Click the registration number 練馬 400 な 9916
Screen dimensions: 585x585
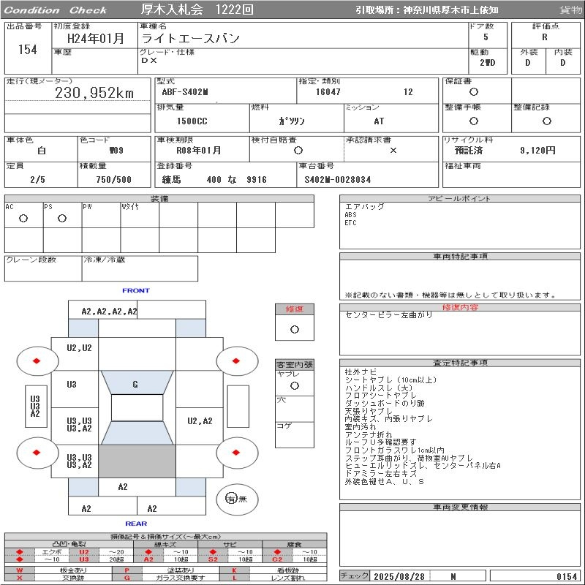[214, 179]
